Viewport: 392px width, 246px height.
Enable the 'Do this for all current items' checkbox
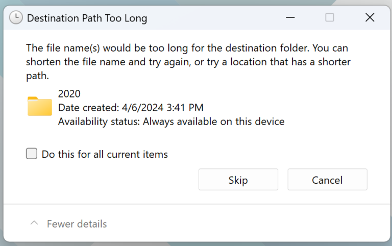pos(32,154)
